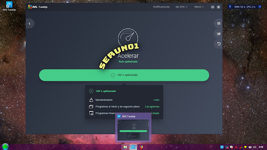Open the AVG TuneUp desktop shortcut
This screenshot has width=267, height=150.
(9, 6)
